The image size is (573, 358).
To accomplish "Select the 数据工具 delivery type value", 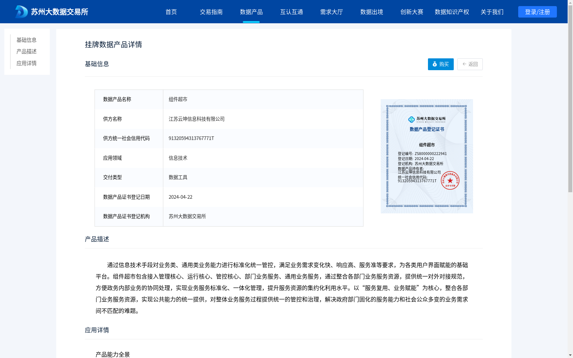I will (178, 177).
